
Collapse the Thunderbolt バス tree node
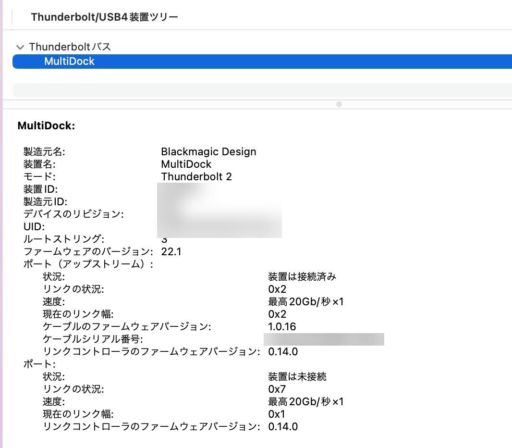[x=20, y=48]
